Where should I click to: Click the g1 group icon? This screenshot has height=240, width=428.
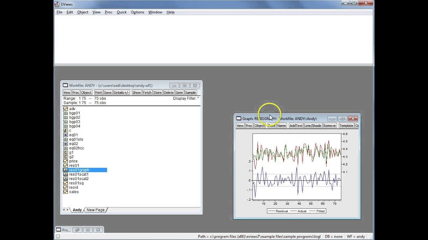[x=66, y=152]
